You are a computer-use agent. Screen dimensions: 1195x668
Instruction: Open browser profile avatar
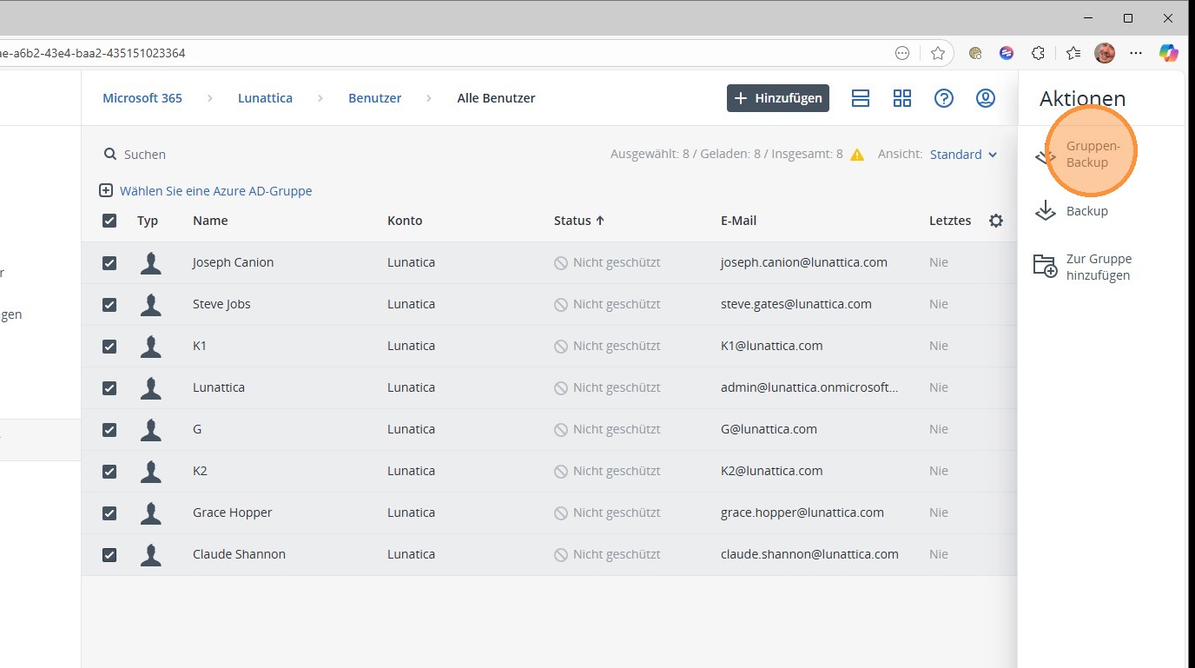click(1105, 53)
